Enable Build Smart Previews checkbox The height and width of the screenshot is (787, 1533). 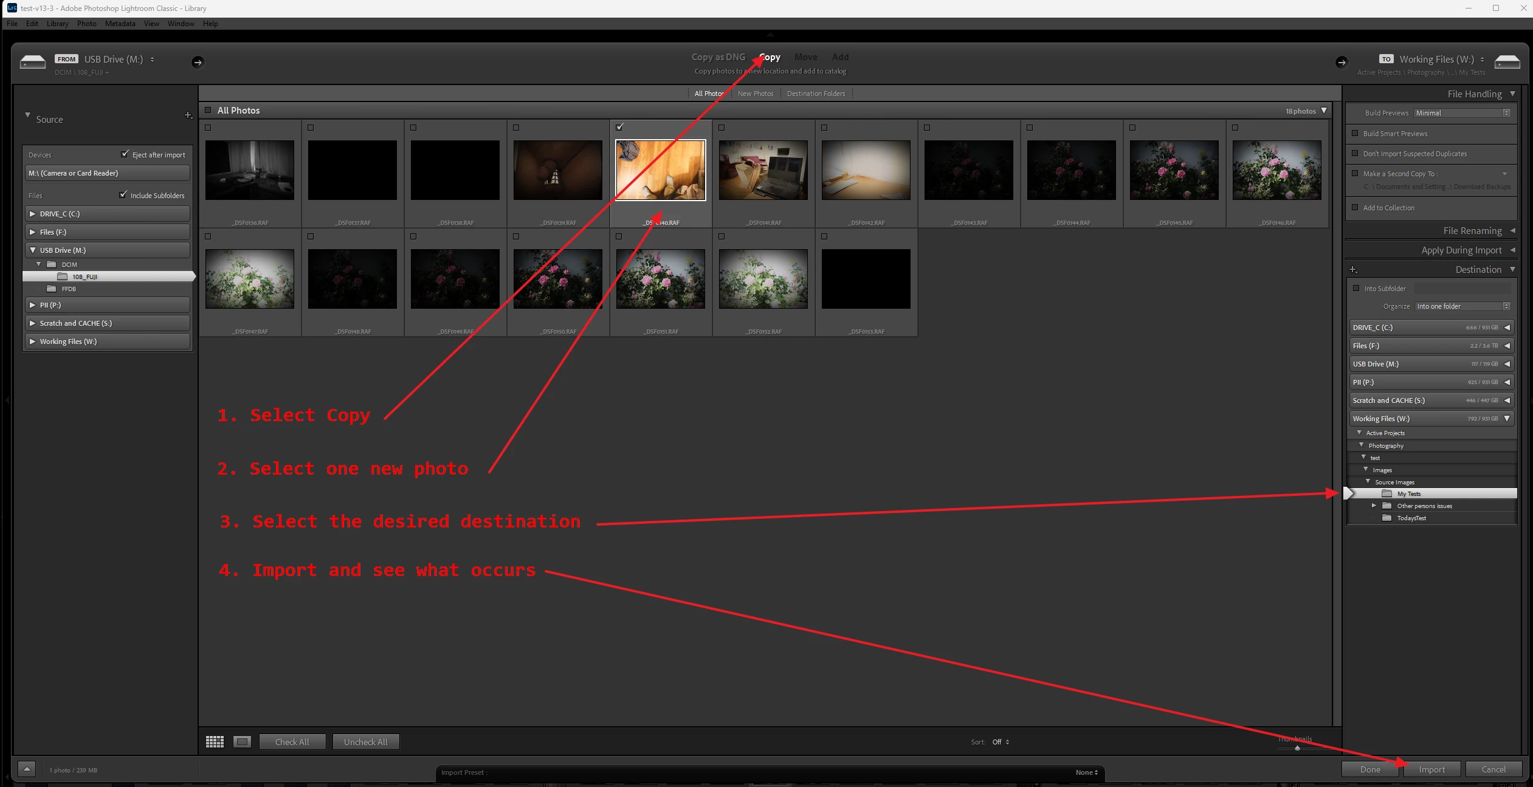pyautogui.click(x=1355, y=133)
